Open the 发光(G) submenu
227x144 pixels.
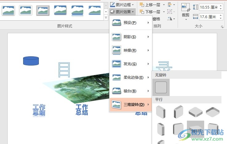click(x=131, y=64)
